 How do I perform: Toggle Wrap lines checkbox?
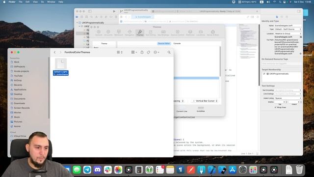[x=275, y=107]
